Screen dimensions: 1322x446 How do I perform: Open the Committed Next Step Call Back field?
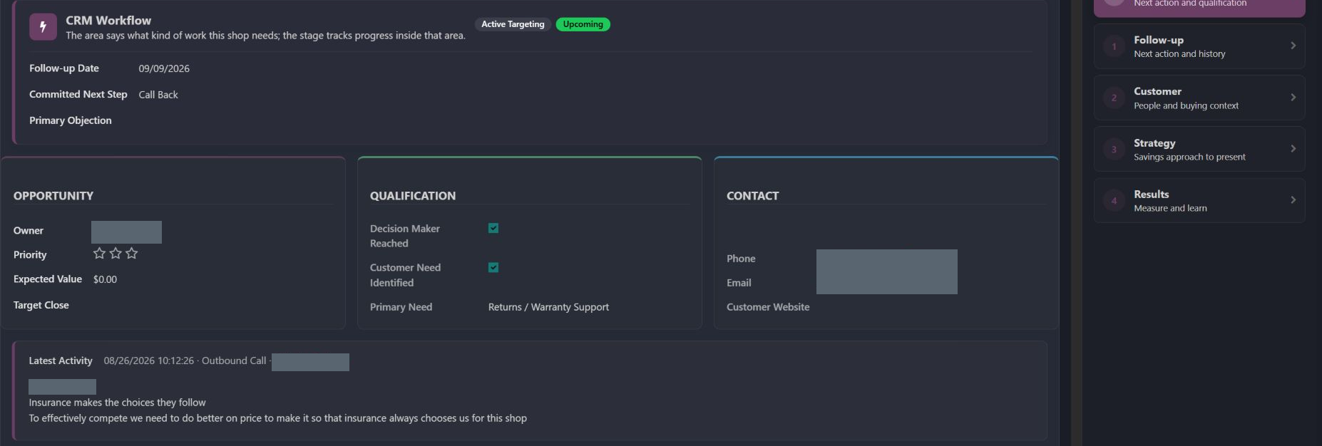tap(158, 95)
